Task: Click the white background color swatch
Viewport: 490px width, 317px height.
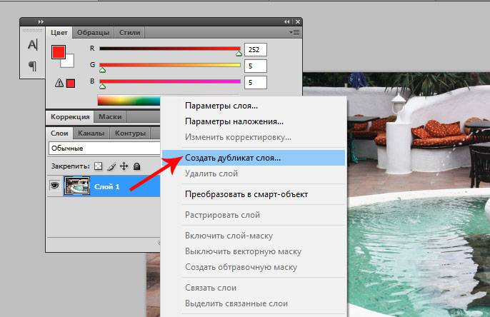Action: click(69, 62)
